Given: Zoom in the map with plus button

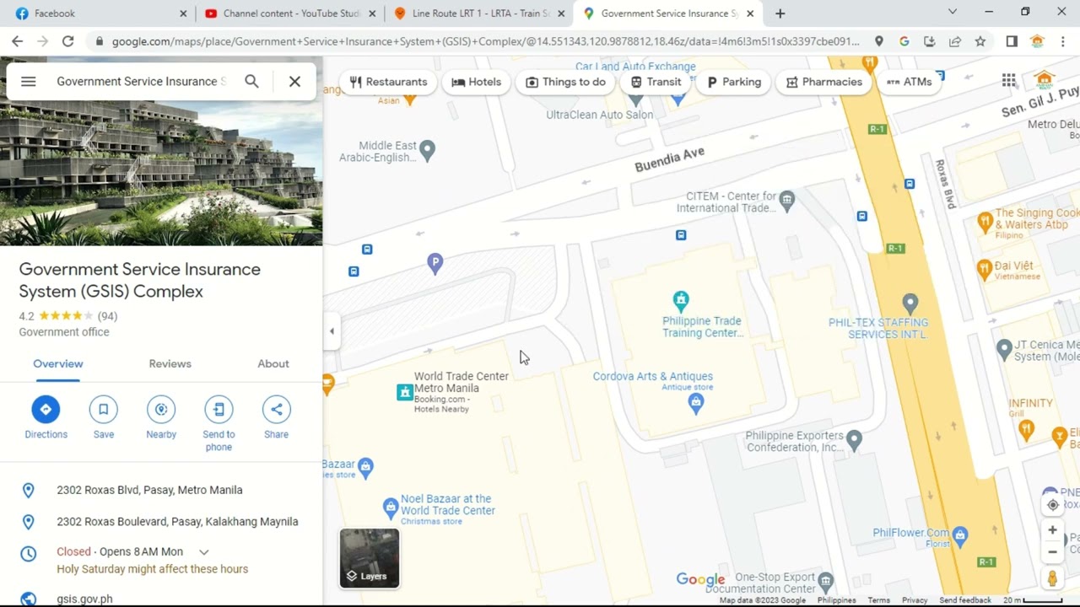Looking at the screenshot, I should pos(1052,530).
